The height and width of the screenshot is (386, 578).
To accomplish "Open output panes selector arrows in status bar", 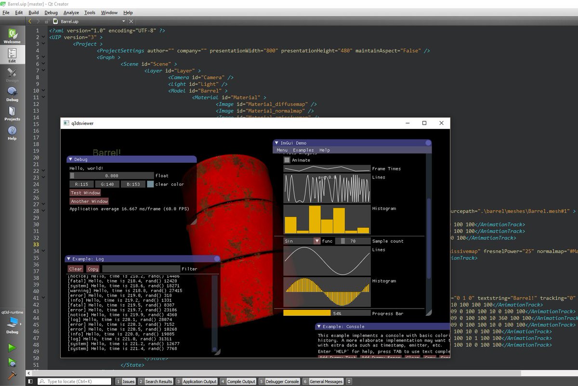I will pyautogui.click(x=349, y=381).
